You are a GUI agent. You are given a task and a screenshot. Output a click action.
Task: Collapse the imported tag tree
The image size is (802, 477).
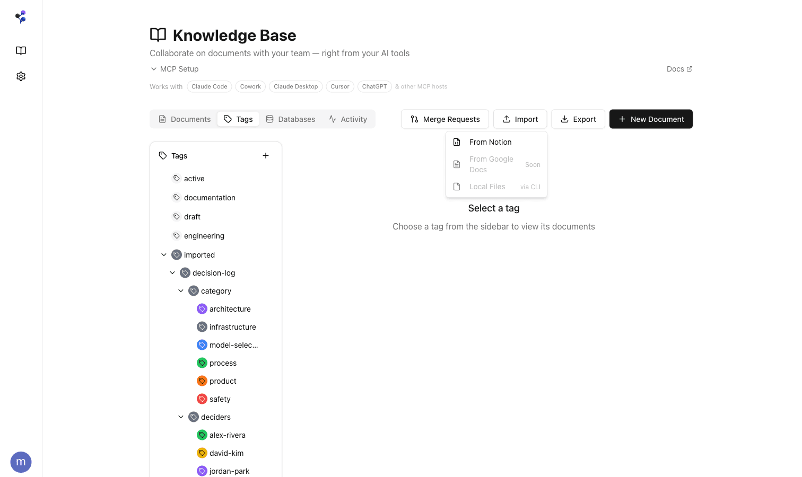(164, 254)
